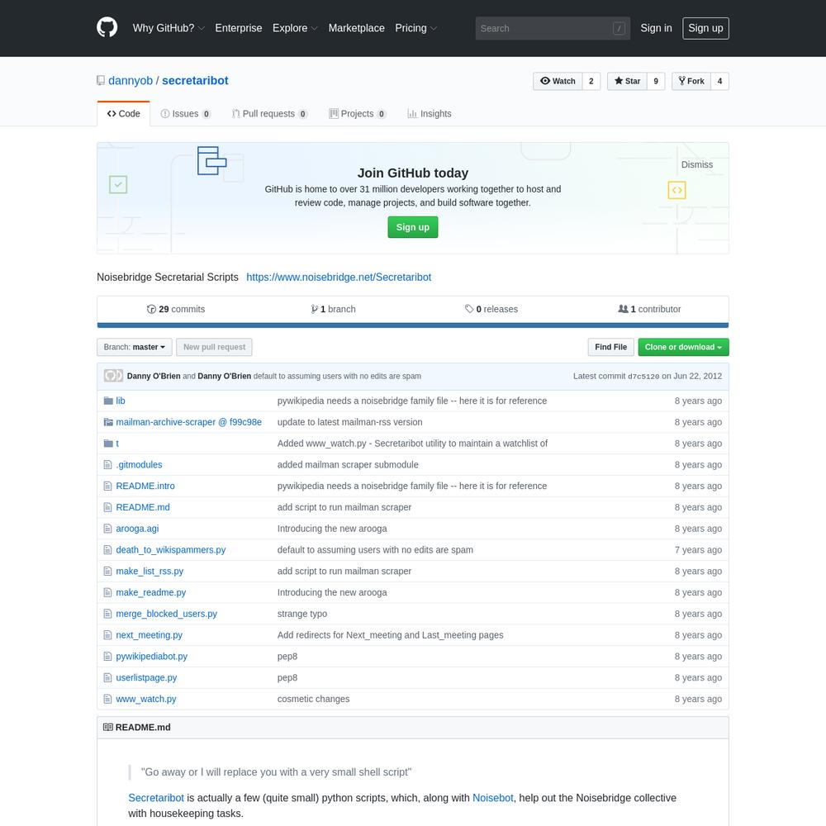Click the .gitmodules file icon
Screen dimensions: 826x826
[x=108, y=464]
